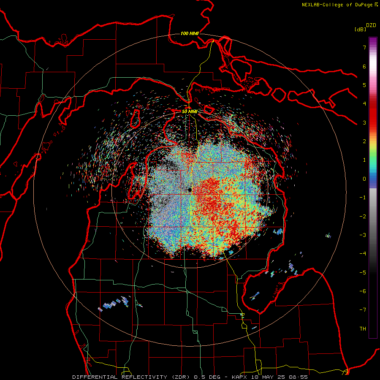Click the ZDR color scale bar
The image size is (380, 380).
[x=373, y=187]
